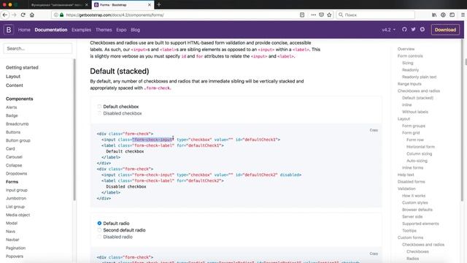Open Themes in the navbar
The image size is (467, 263).
104,30
